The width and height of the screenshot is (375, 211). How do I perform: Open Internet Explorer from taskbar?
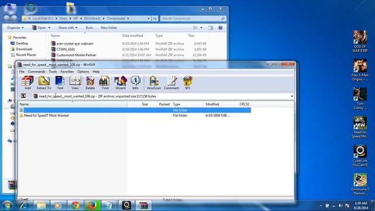click(24, 205)
